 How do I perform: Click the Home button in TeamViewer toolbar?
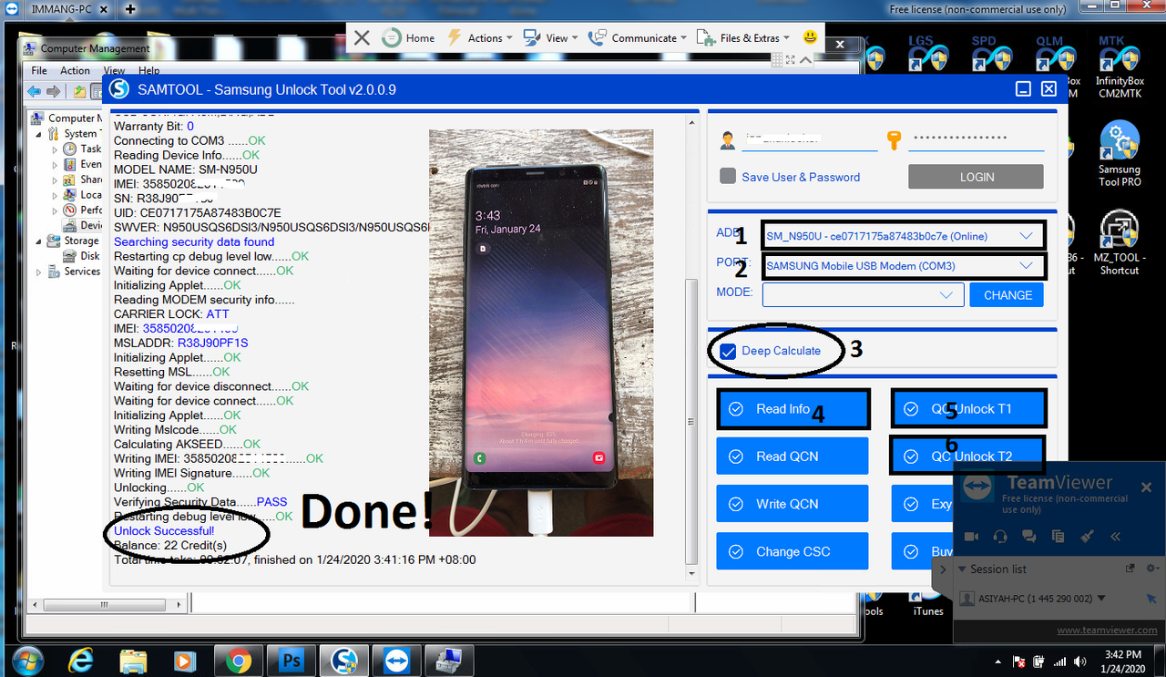click(409, 38)
